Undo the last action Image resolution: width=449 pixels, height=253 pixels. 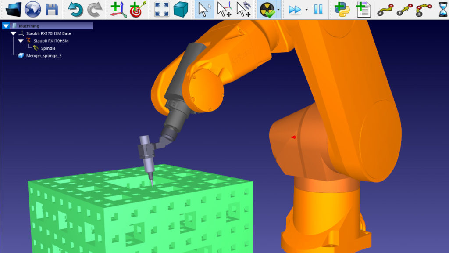click(x=75, y=9)
